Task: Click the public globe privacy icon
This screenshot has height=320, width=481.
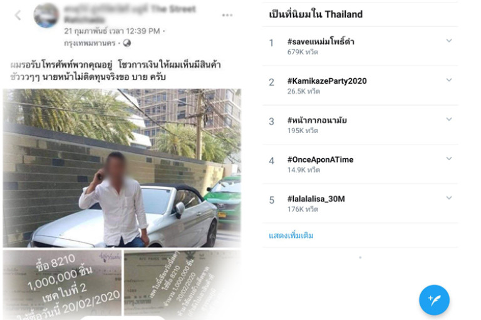Action: click(x=127, y=43)
